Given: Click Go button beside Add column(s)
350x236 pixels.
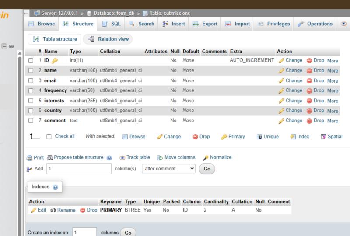Looking at the screenshot, I should tap(207, 169).
